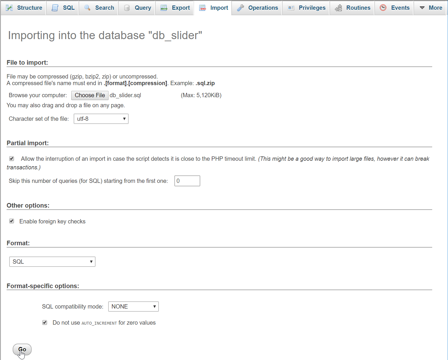Click the More dropdown triangle icon
This screenshot has width=448, height=360.
422,8
